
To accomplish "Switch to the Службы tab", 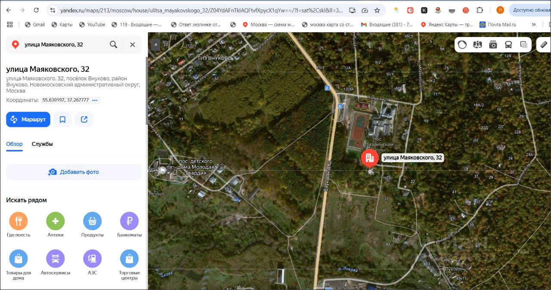I will tap(42, 144).
